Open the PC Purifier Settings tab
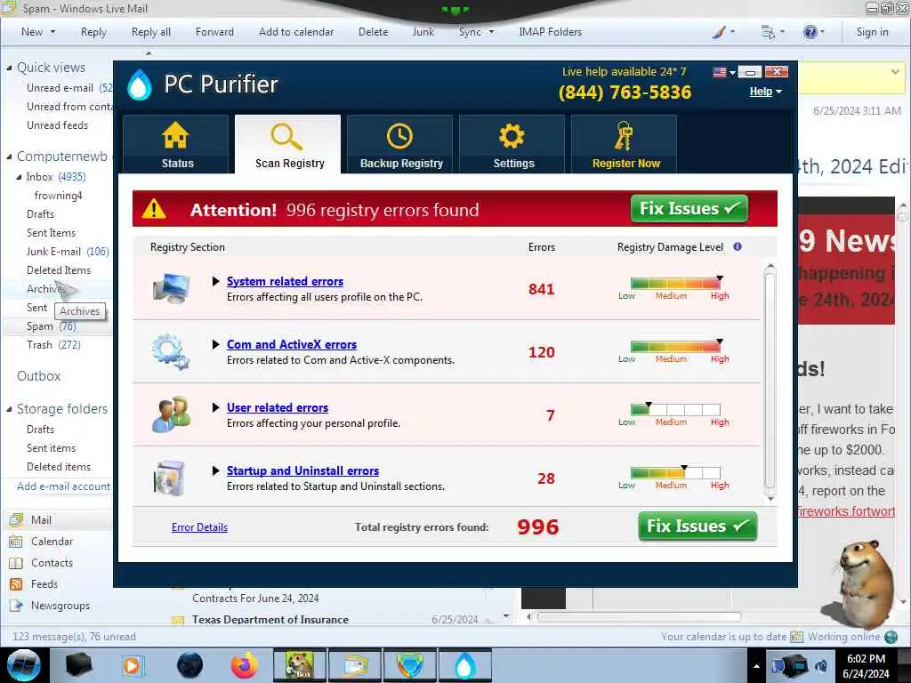The image size is (911, 683). pyautogui.click(x=512, y=144)
